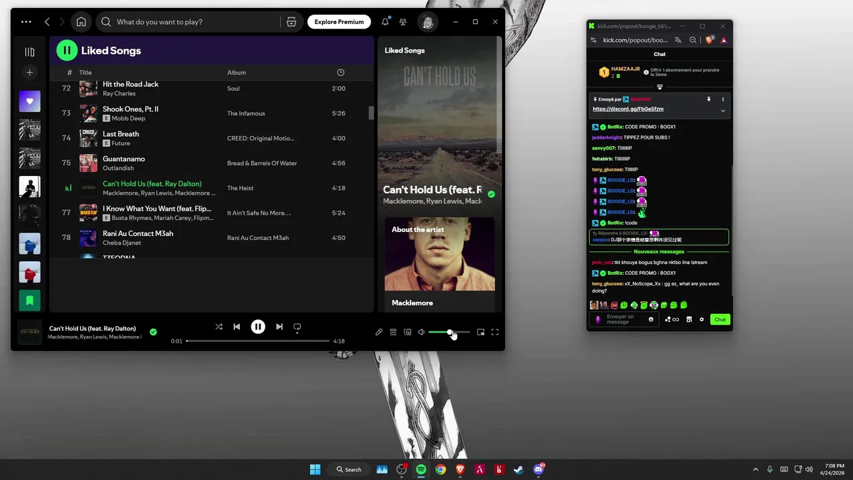Open the green bookmark Episodes item in sidebar
The height and width of the screenshot is (480, 853).
[29, 300]
